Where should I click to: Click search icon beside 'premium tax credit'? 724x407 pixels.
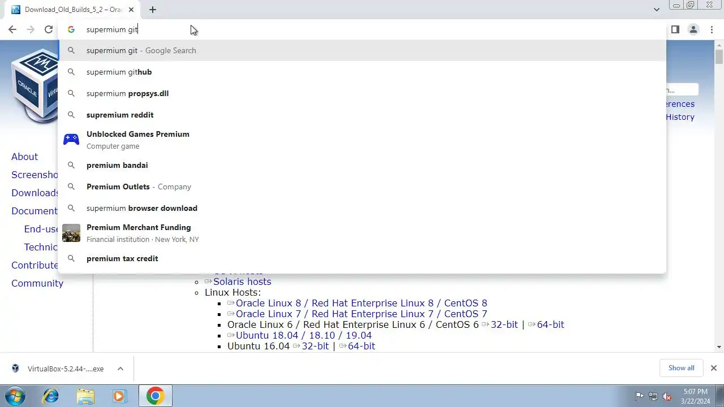[x=71, y=258]
